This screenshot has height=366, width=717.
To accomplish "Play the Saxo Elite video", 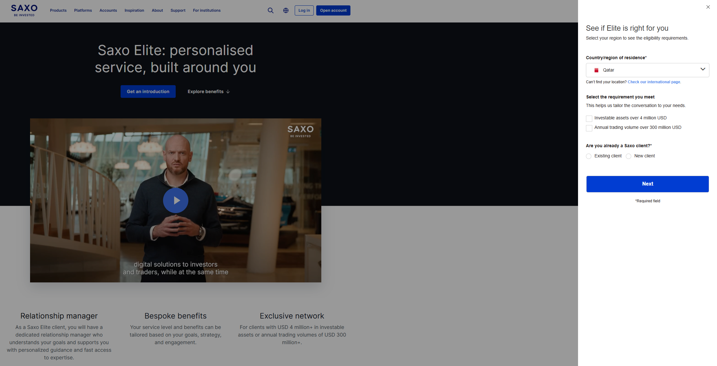I will pos(175,200).
